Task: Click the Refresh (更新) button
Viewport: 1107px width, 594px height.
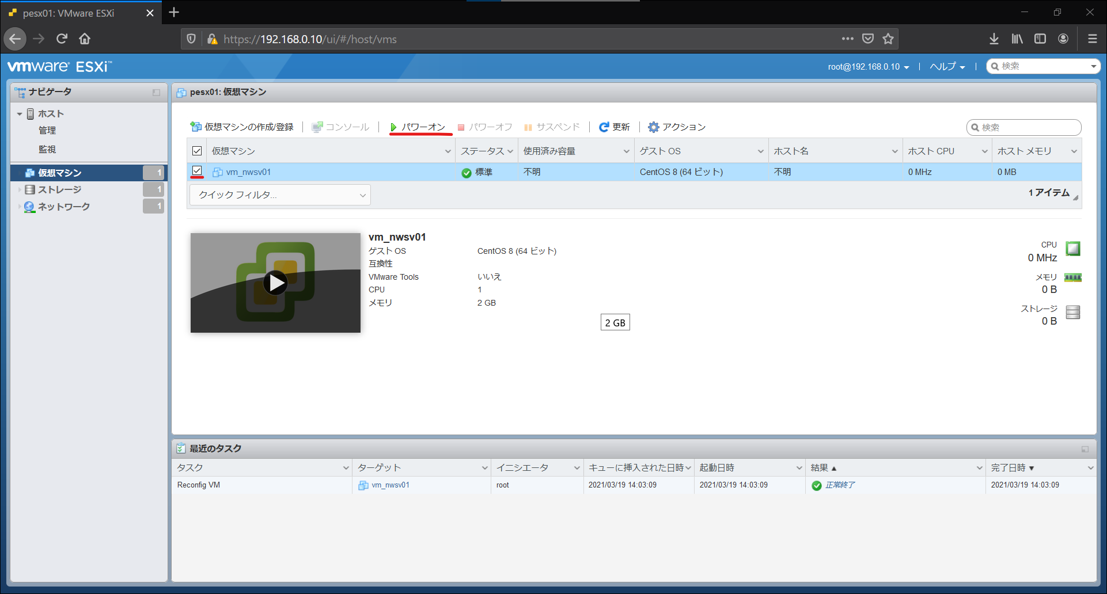Action: point(615,127)
